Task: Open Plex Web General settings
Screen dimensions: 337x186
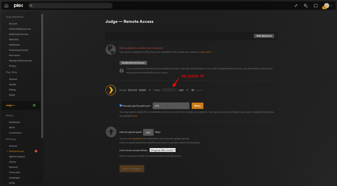Action: click(13, 79)
